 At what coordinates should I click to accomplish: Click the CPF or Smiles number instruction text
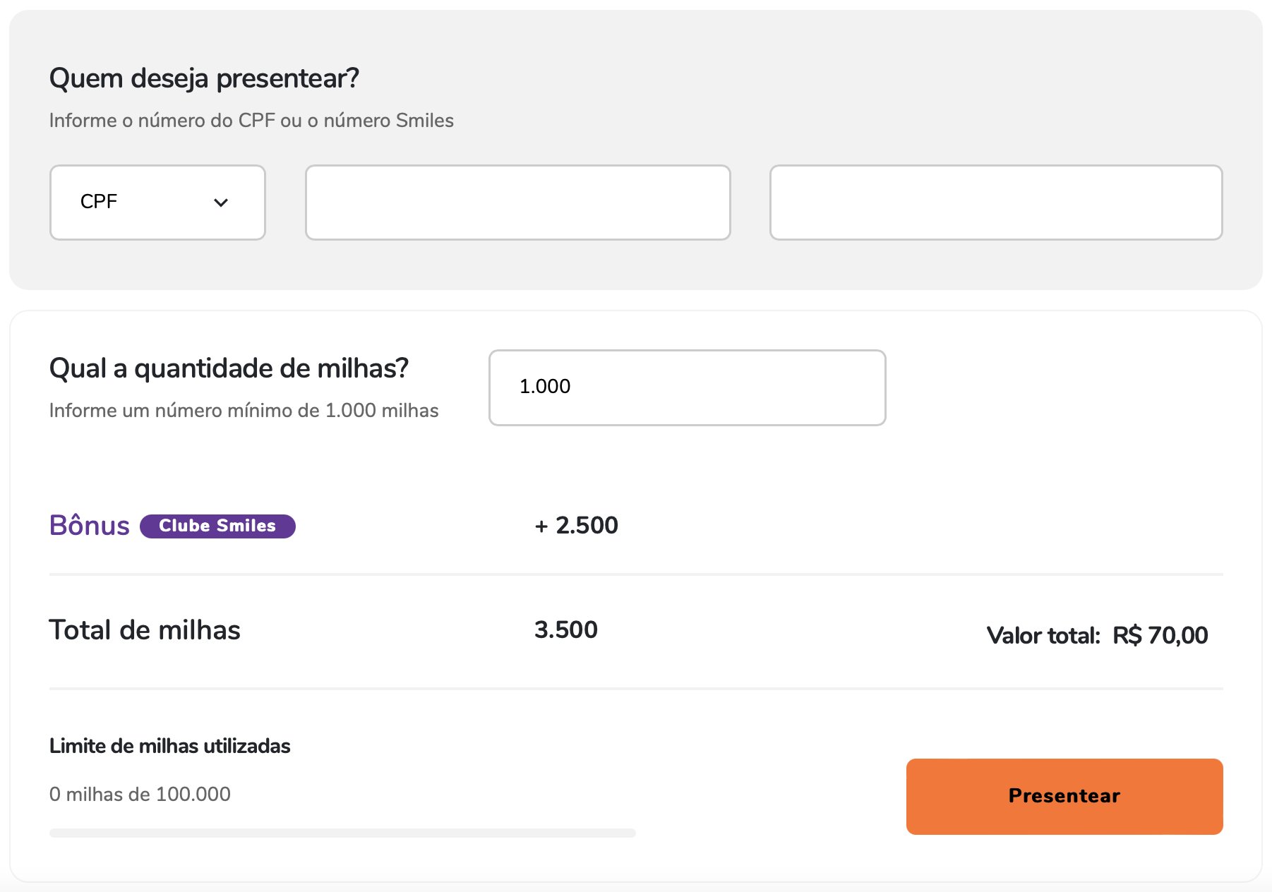[251, 120]
